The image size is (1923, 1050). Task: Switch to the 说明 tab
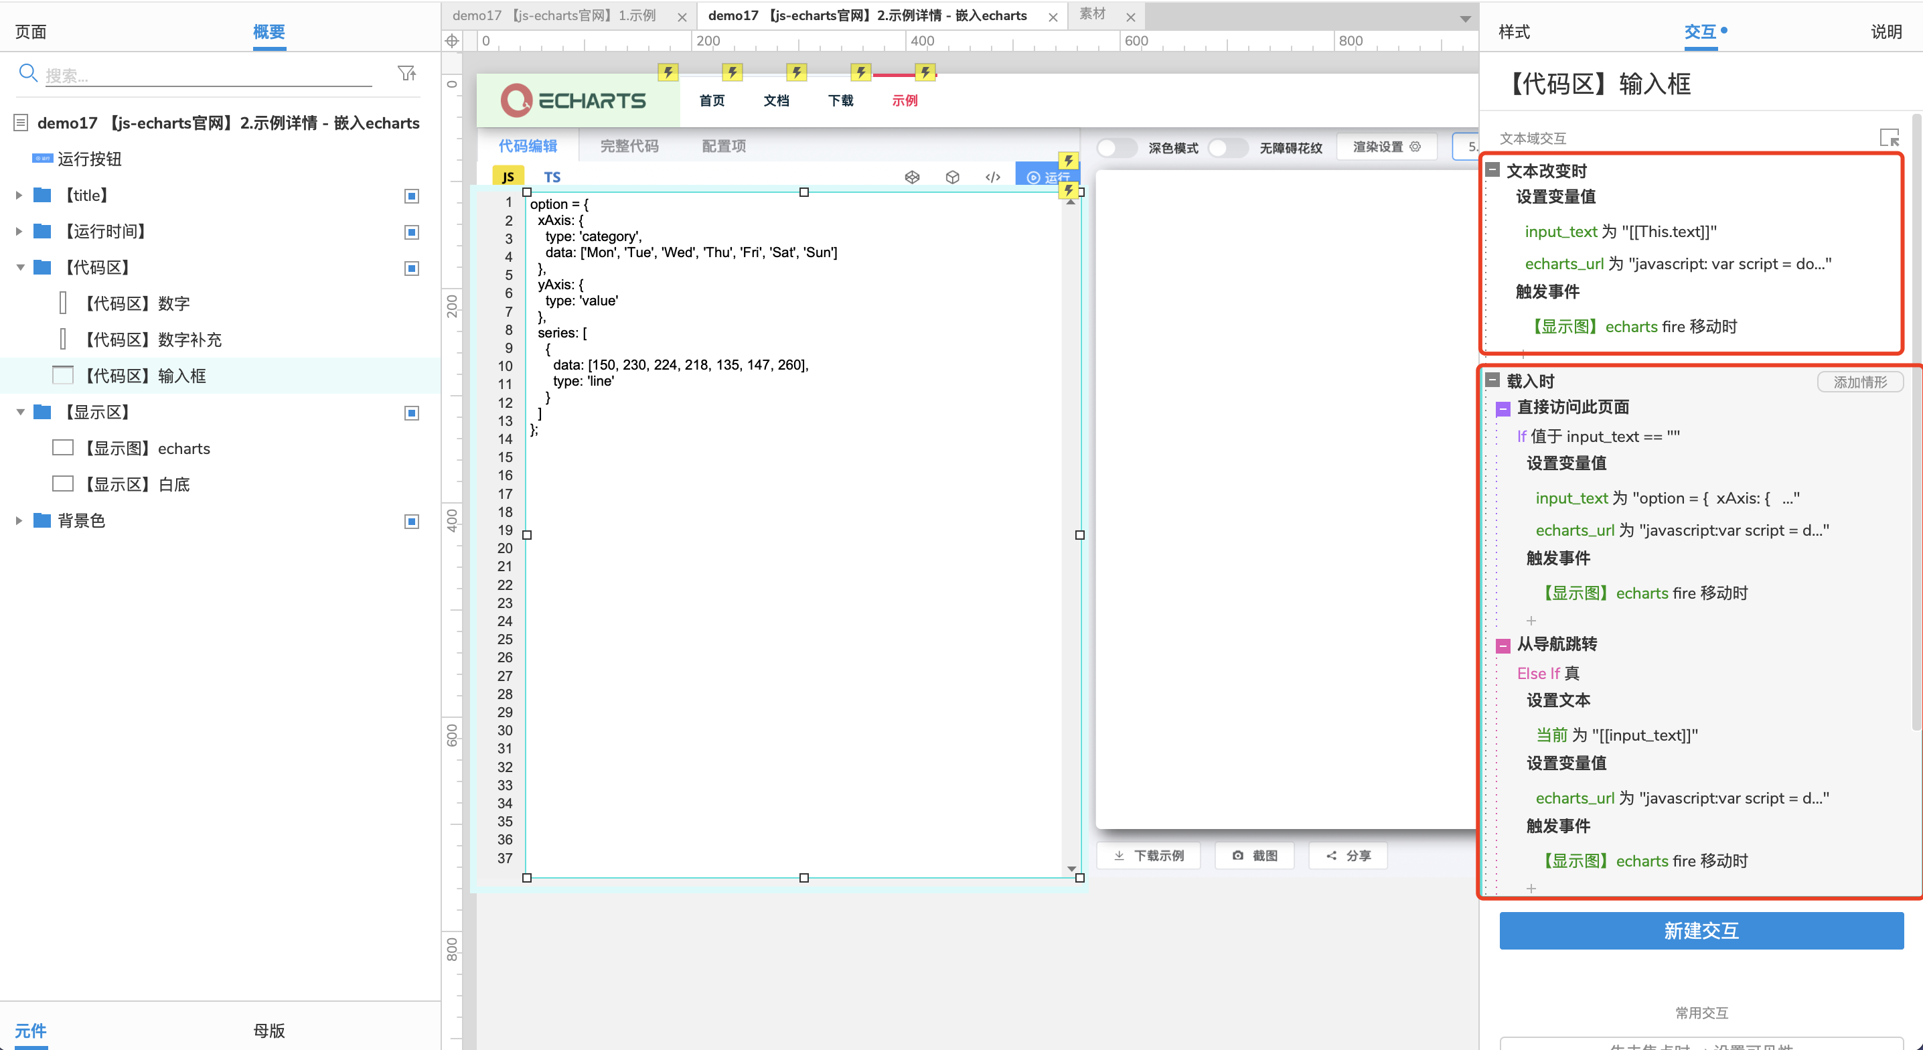[1886, 31]
